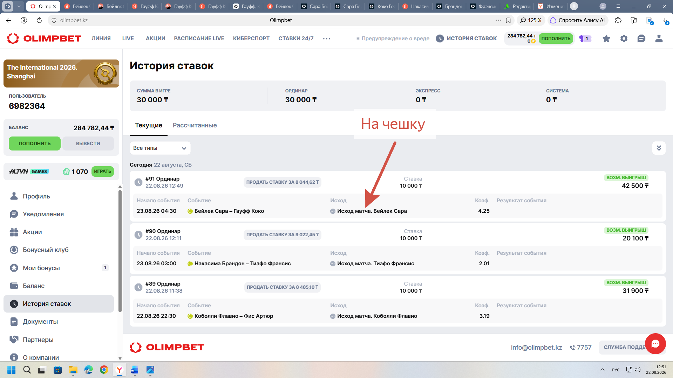The height and width of the screenshot is (378, 673).
Task: Expand all bets with double chevron button
Action: [x=659, y=148]
